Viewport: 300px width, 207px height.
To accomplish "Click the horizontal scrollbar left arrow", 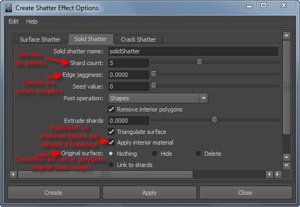I will [13, 174].
